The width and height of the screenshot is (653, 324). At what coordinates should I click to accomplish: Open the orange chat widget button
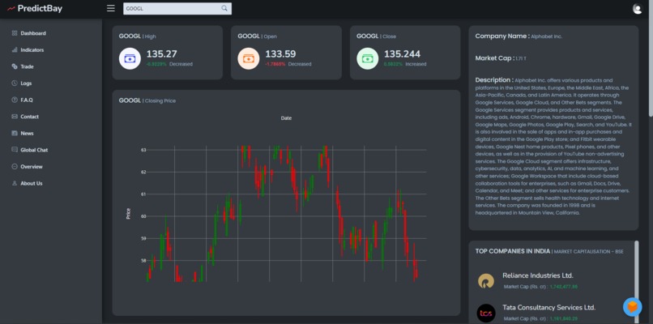coord(632,307)
